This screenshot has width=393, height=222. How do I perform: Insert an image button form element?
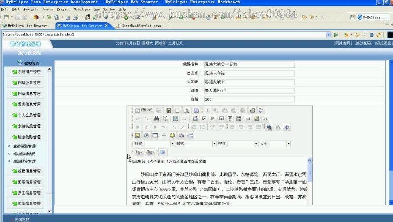256,119
